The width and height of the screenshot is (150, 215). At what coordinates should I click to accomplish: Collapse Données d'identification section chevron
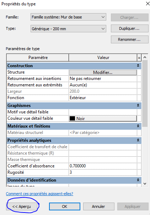coord(138,180)
